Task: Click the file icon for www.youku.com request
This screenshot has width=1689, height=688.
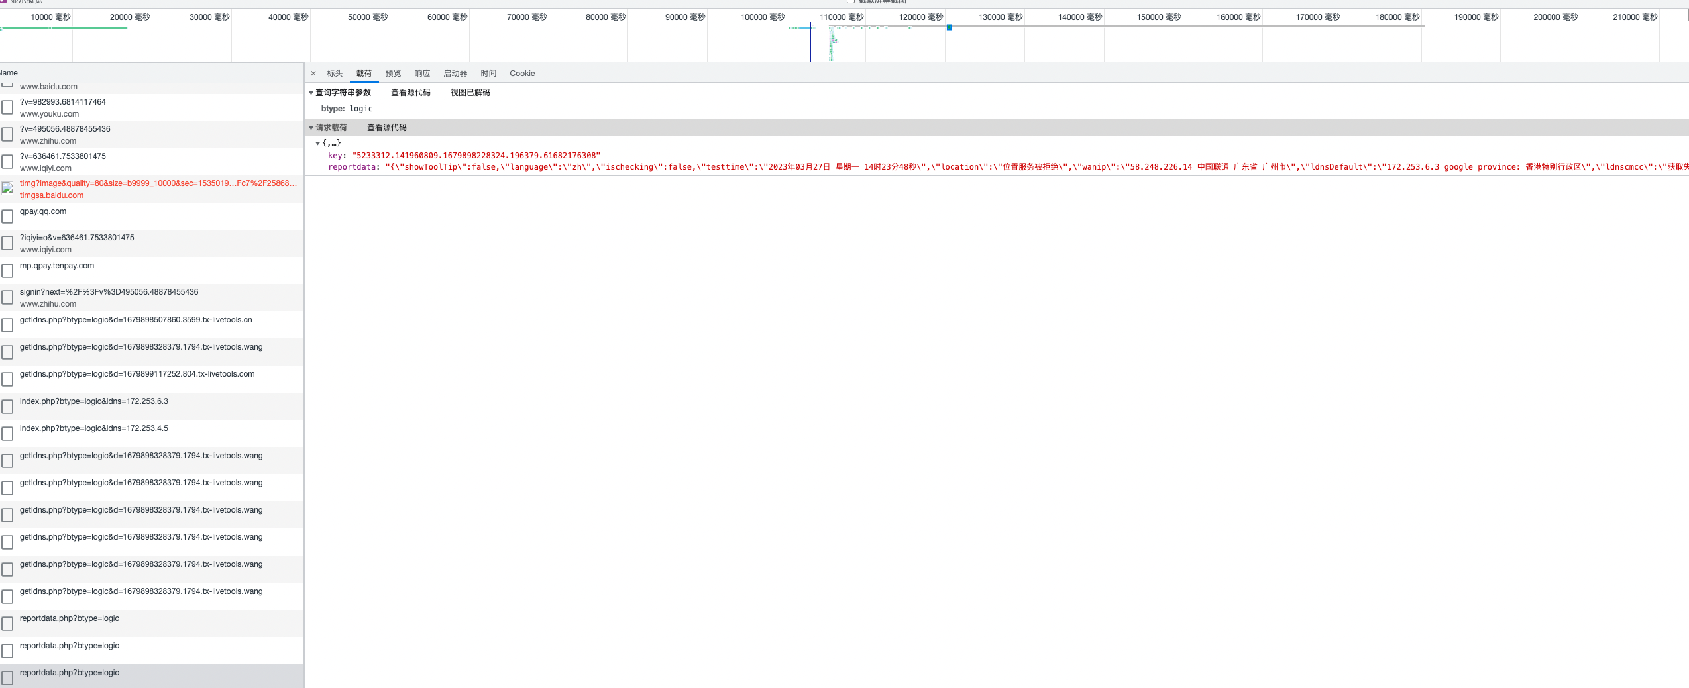Action: coord(7,107)
